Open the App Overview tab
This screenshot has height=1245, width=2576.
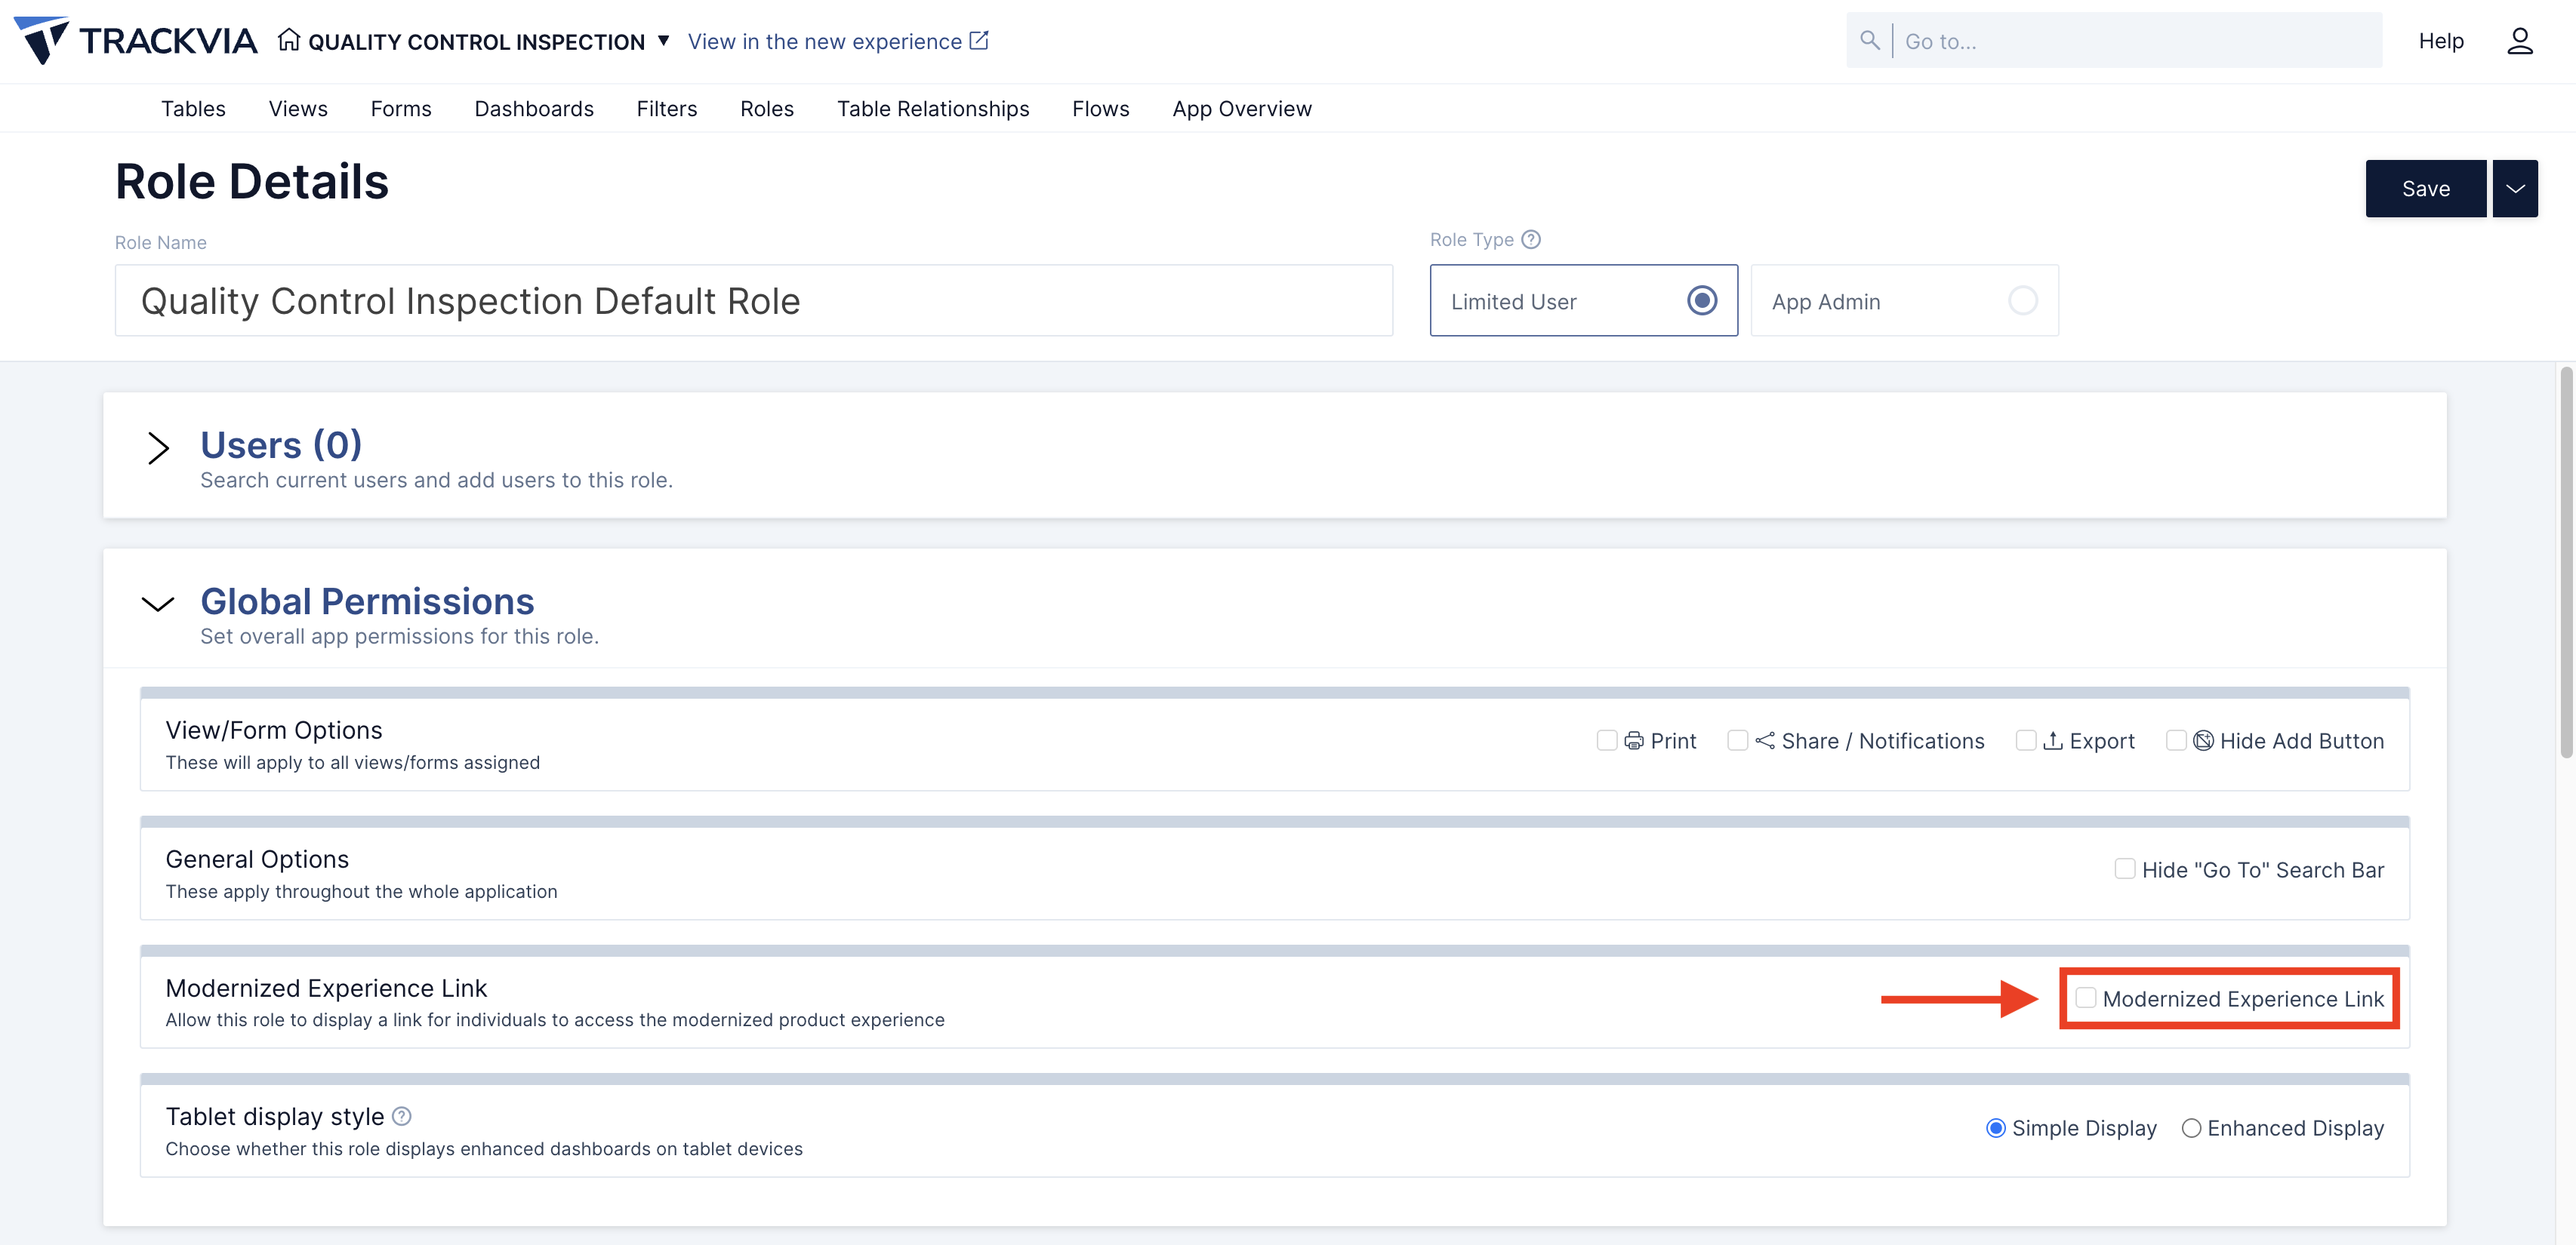(1242, 109)
